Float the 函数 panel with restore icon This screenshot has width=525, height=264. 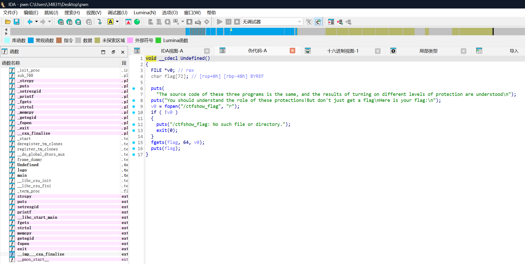coord(113,52)
